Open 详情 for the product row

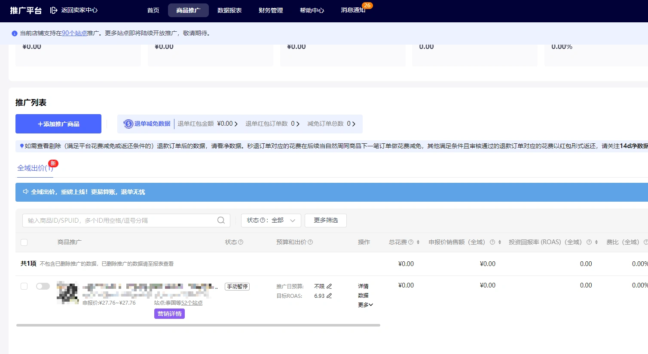click(x=363, y=286)
